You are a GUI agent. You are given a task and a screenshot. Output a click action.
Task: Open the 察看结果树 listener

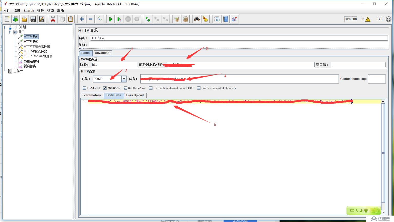(31, 61)
